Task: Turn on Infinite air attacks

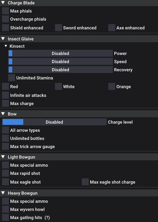Action: point(6,95)
